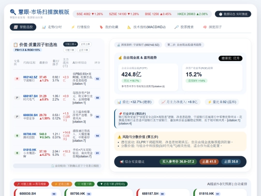261x196 pixels.
Task: Click HKEX 26963 index in ticker bar
Action: coord(192,14)
